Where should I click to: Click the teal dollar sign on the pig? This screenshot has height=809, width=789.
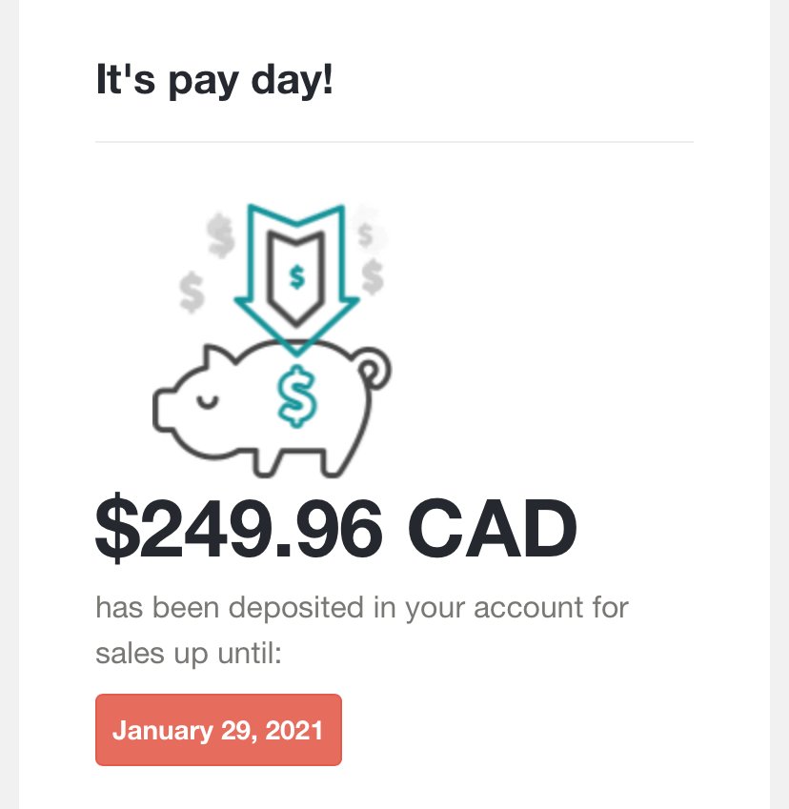point(296,396)
